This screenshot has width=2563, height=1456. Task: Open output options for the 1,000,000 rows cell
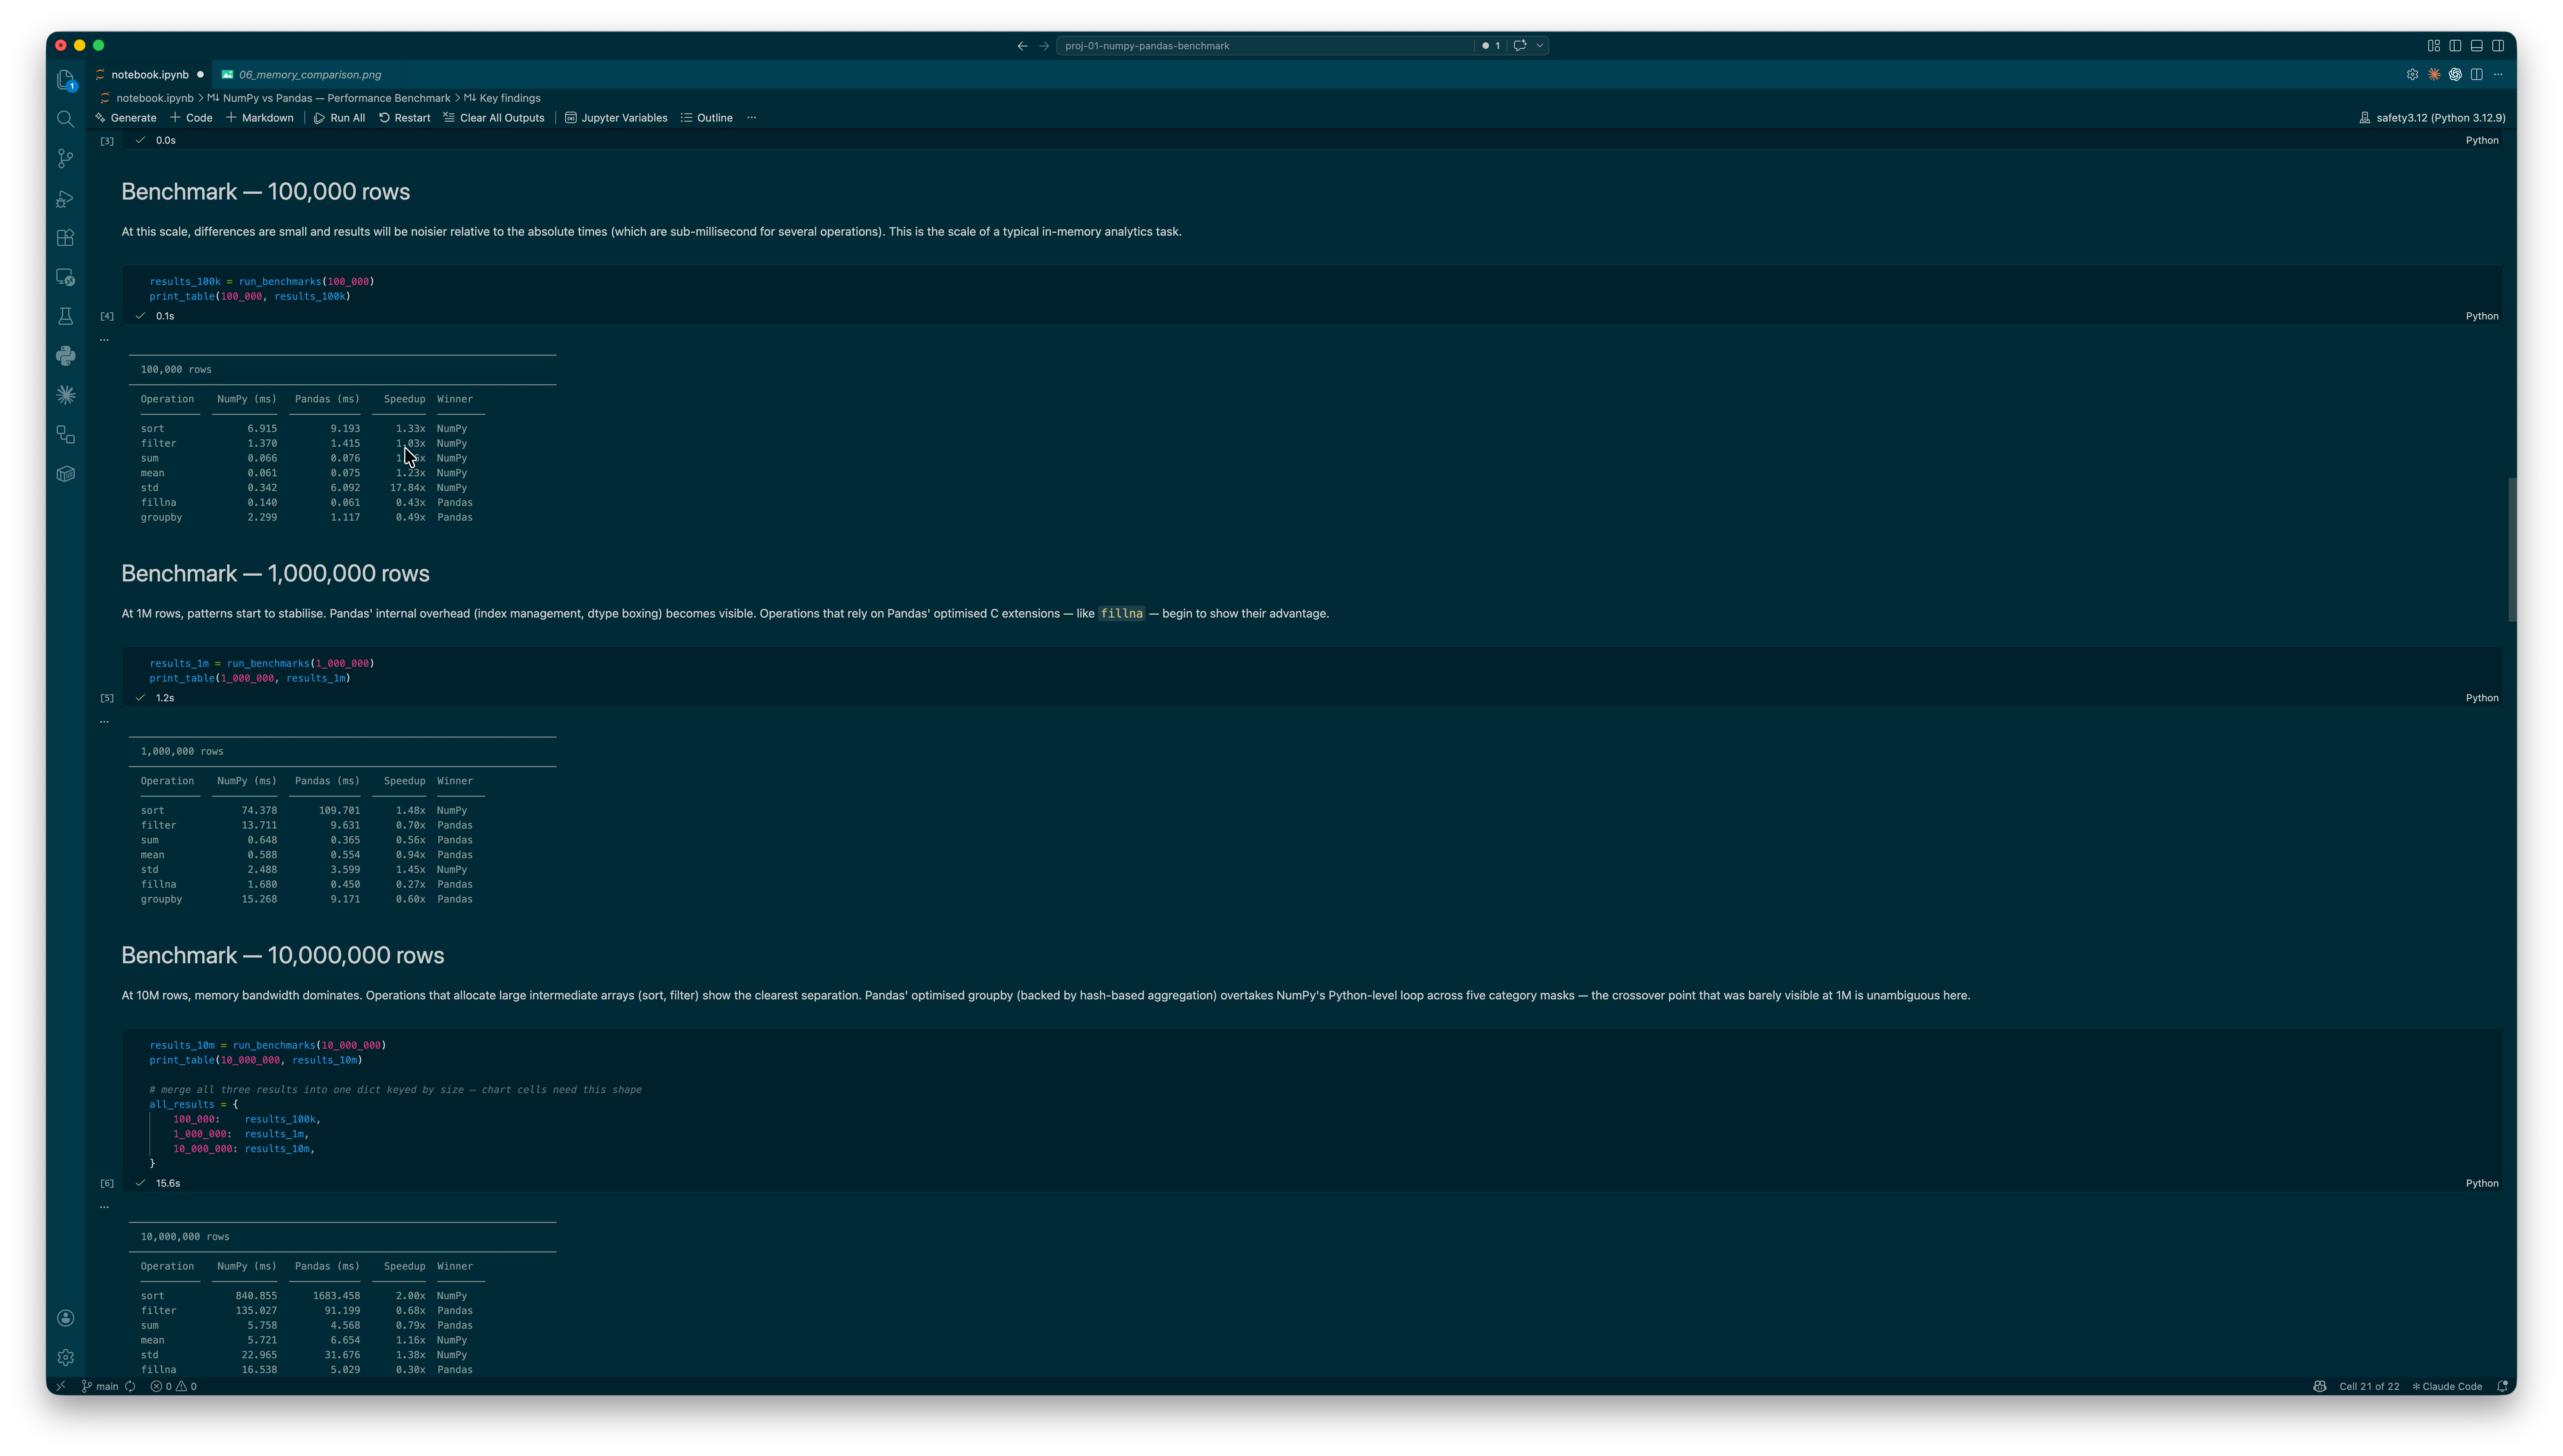[x=104, y=721]
